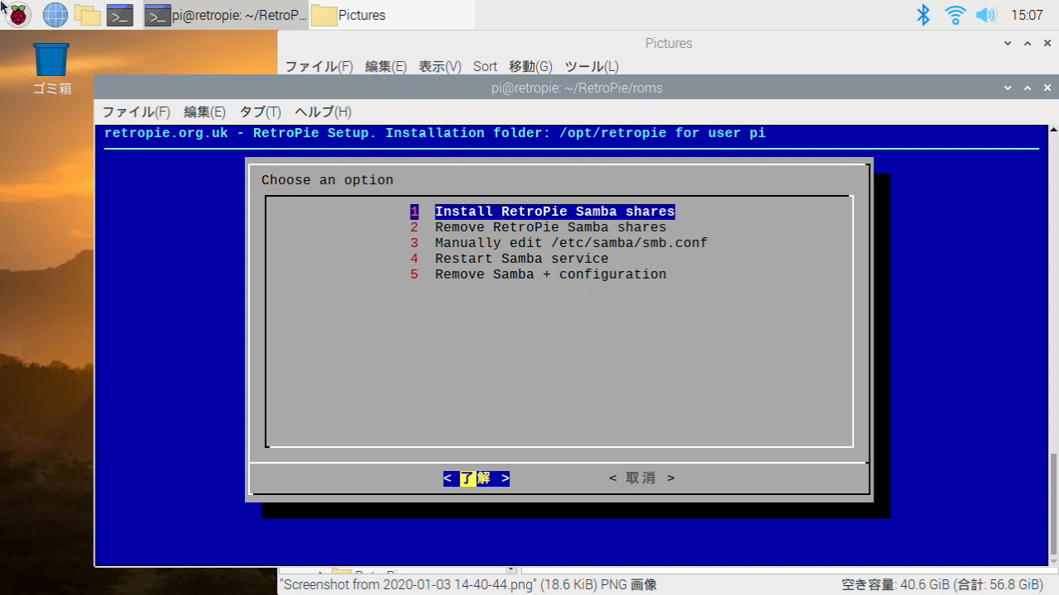Cancel with the 取消 button

[x=642, y=478]
